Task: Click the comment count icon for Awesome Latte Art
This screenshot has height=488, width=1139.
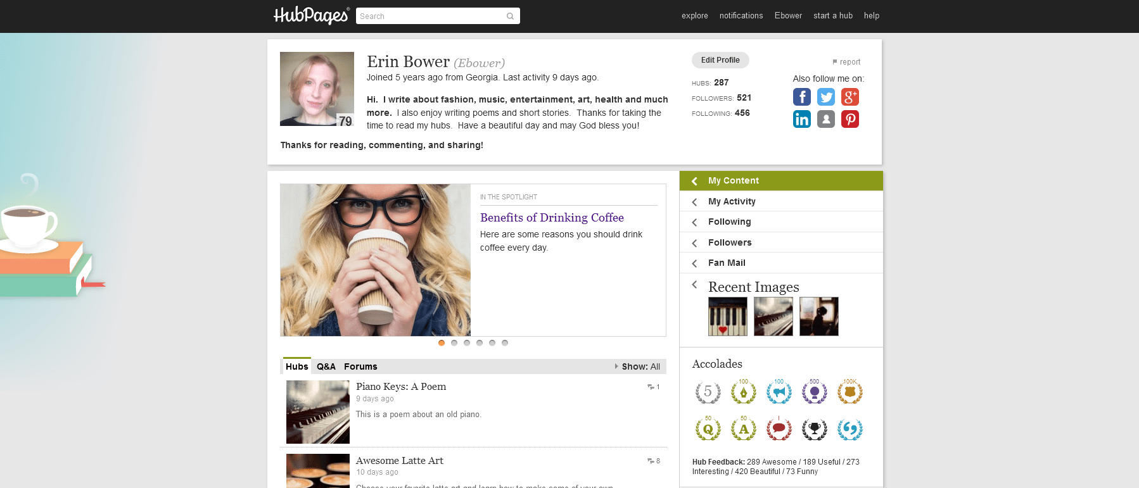Action: 651,461
